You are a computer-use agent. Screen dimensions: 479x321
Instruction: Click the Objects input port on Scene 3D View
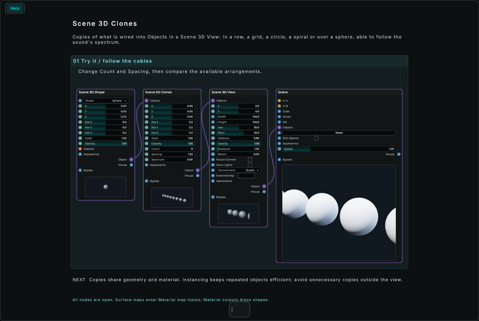pos(213,100)
